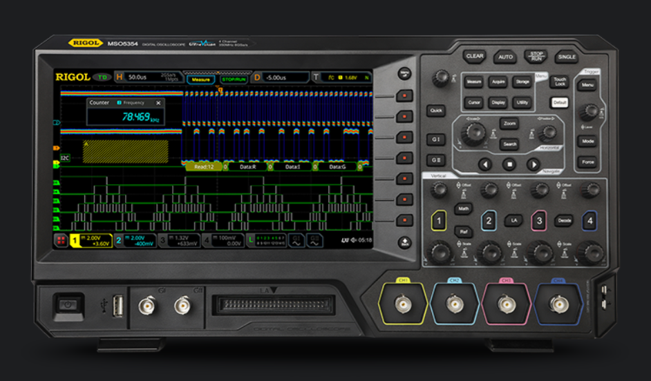Viewport: 651px width, 381px height.
Task: Tap the GII waveform generator icon on screen
Action: click(315, 240)
